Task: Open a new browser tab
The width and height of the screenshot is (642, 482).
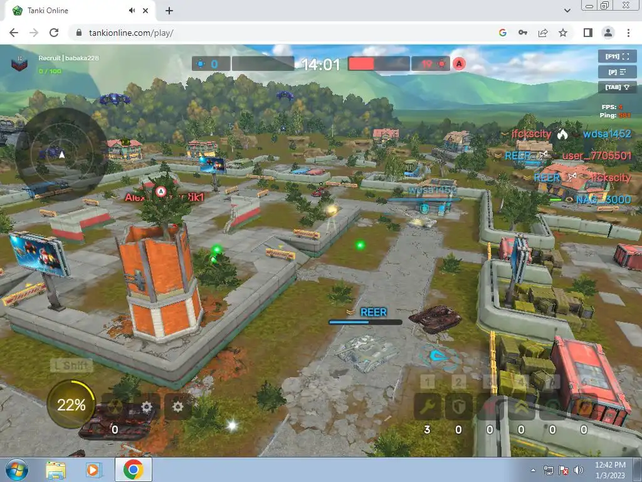Action: (x=169, y=11)
